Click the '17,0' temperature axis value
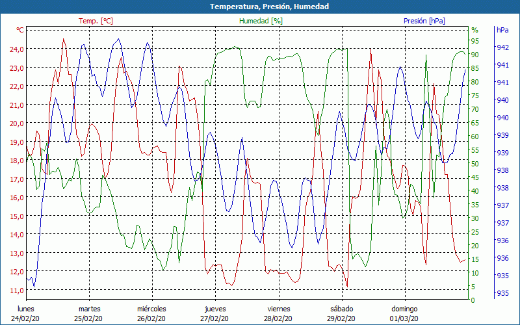Screen dimensions: 520x325 click(x=17, y=179)
